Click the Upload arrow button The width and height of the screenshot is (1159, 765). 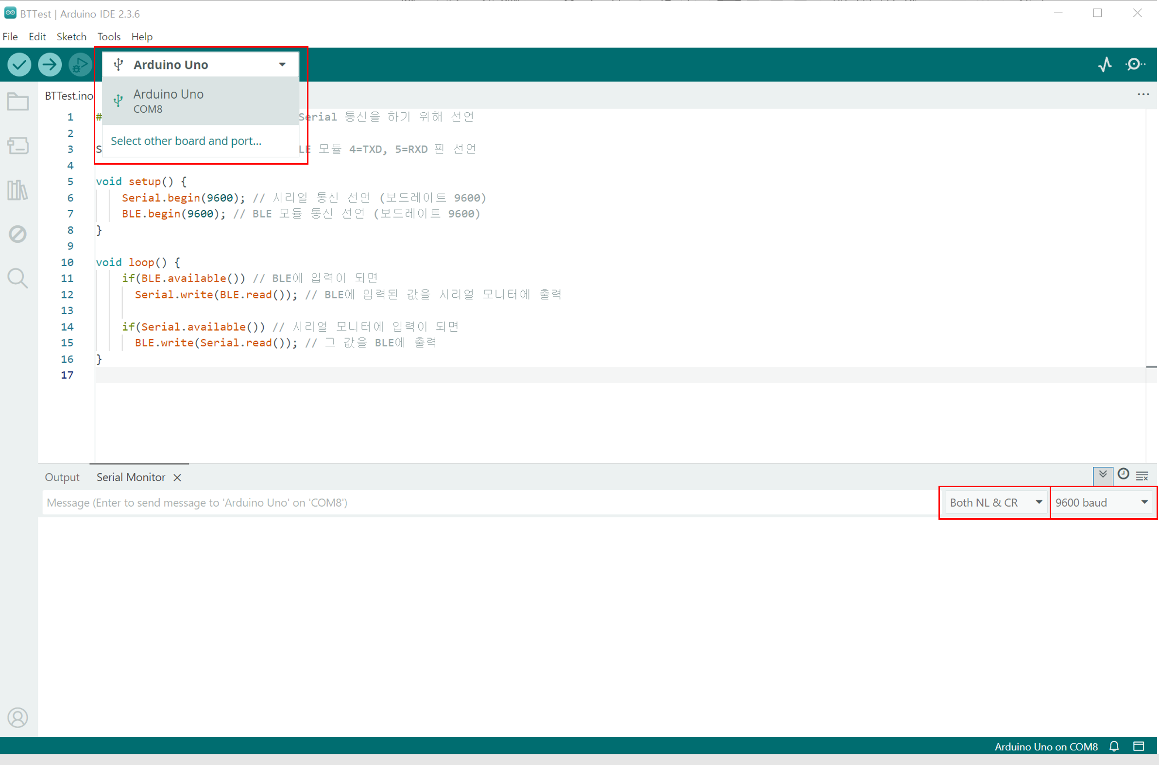coord(50,65)
